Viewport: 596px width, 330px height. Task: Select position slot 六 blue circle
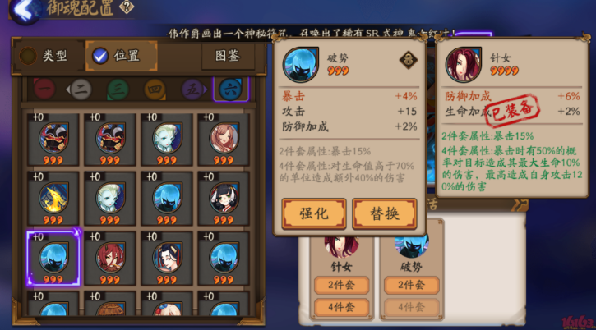pyautogui.click(x=230, y=89)
